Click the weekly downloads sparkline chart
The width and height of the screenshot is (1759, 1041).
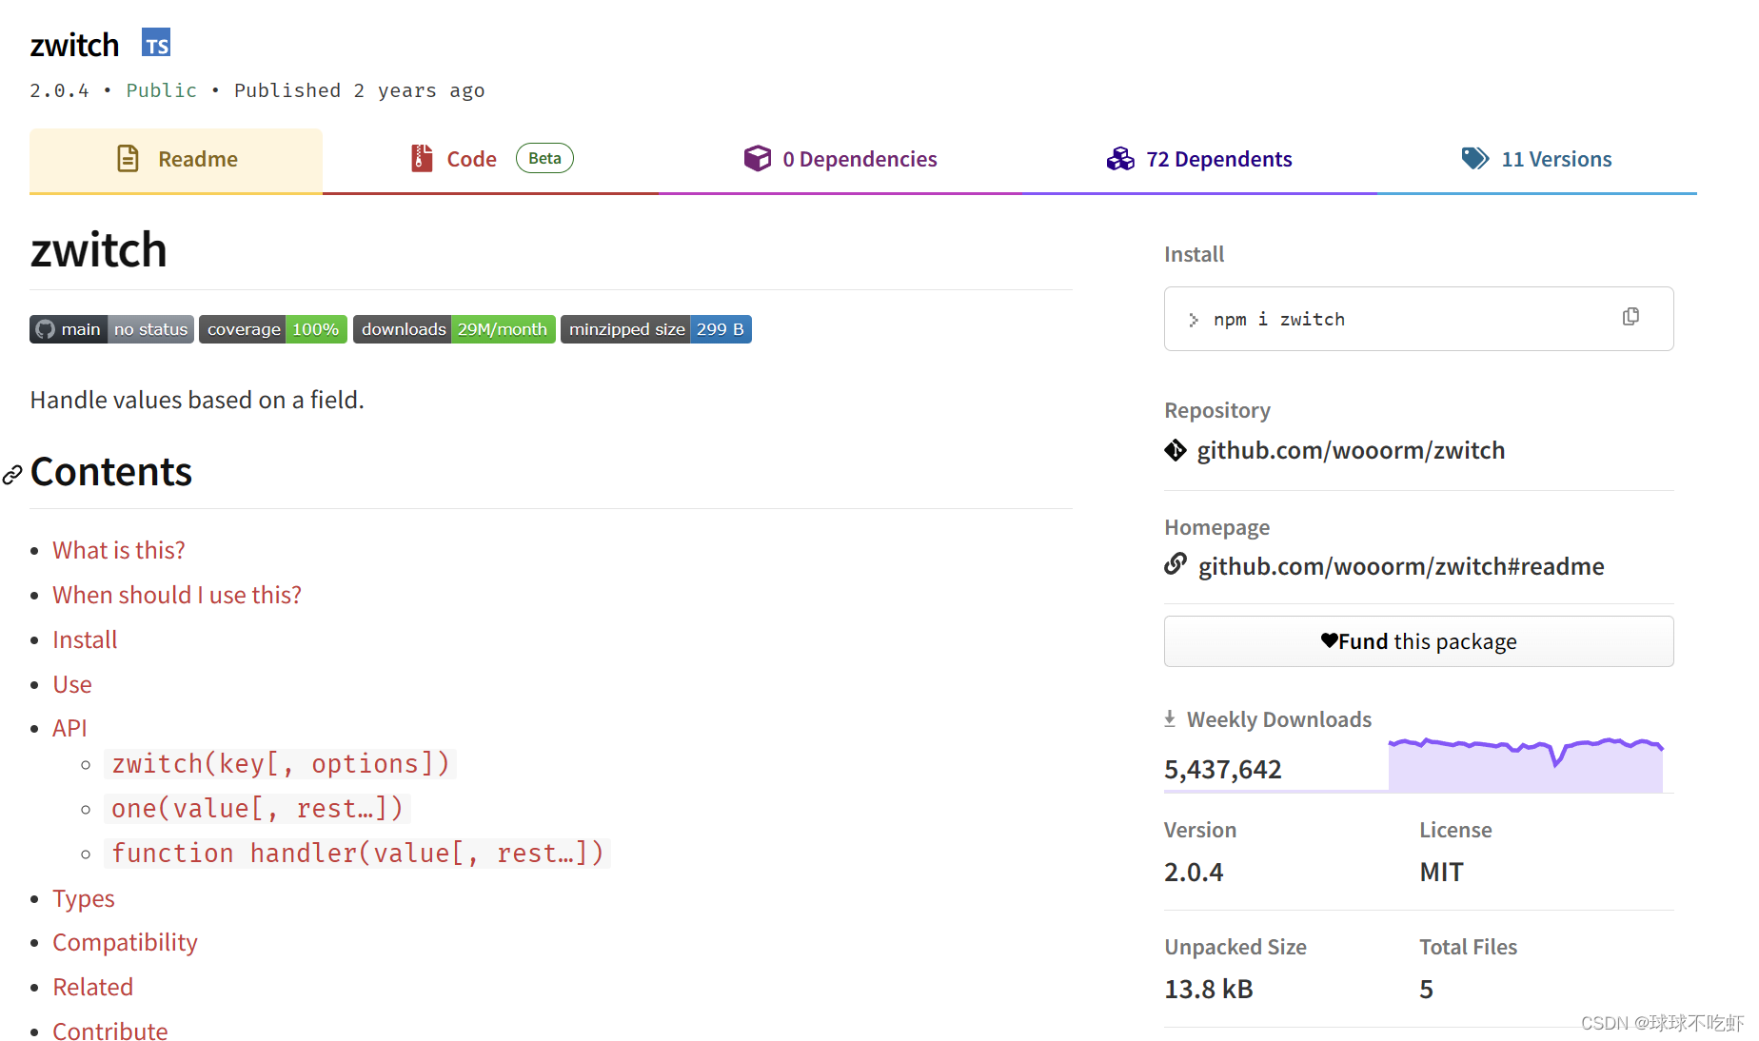point(1525,764)
